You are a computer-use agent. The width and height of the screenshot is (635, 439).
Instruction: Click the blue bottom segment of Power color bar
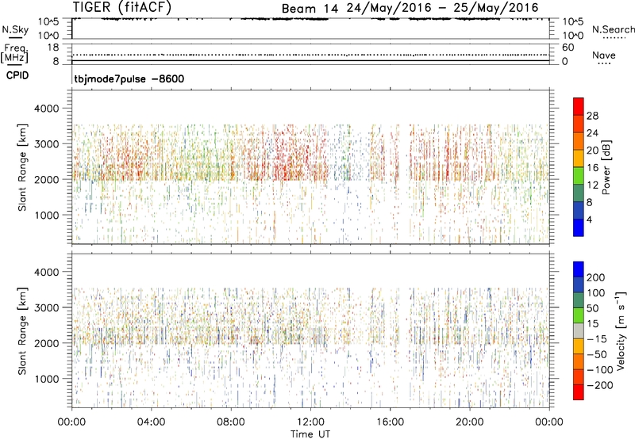[x=579, y=227]
